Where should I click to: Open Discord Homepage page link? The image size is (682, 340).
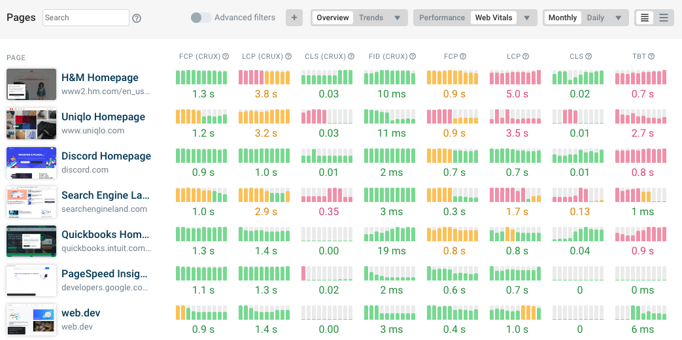(107, 156)
